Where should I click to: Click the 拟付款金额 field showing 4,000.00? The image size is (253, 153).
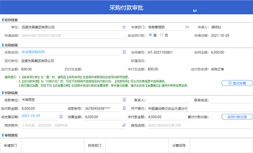42,109
